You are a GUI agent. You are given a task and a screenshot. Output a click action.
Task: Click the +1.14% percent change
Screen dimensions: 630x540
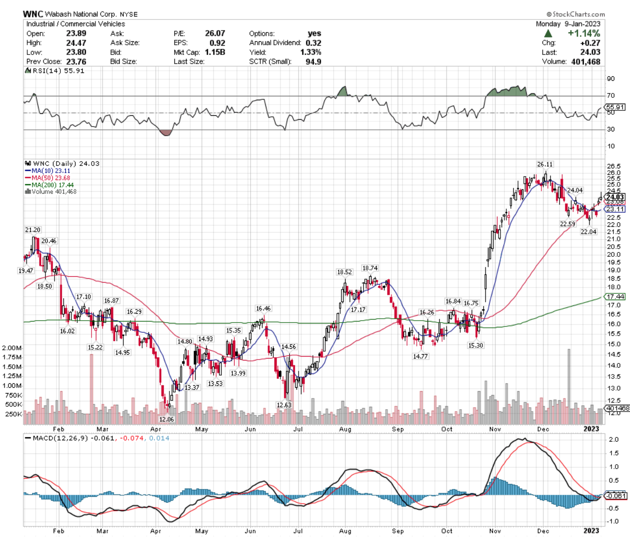(584, 34)
